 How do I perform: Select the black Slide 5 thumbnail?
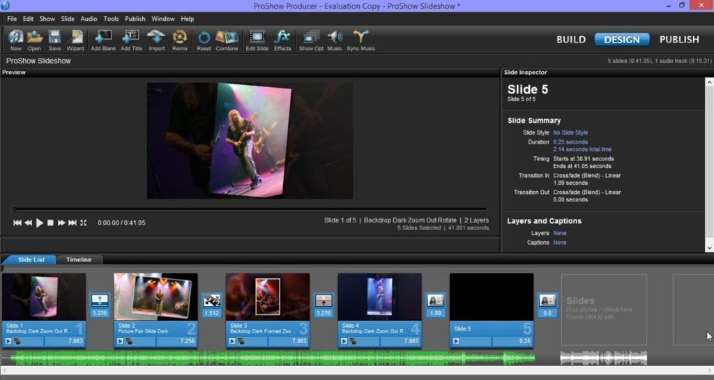(492, 297)
